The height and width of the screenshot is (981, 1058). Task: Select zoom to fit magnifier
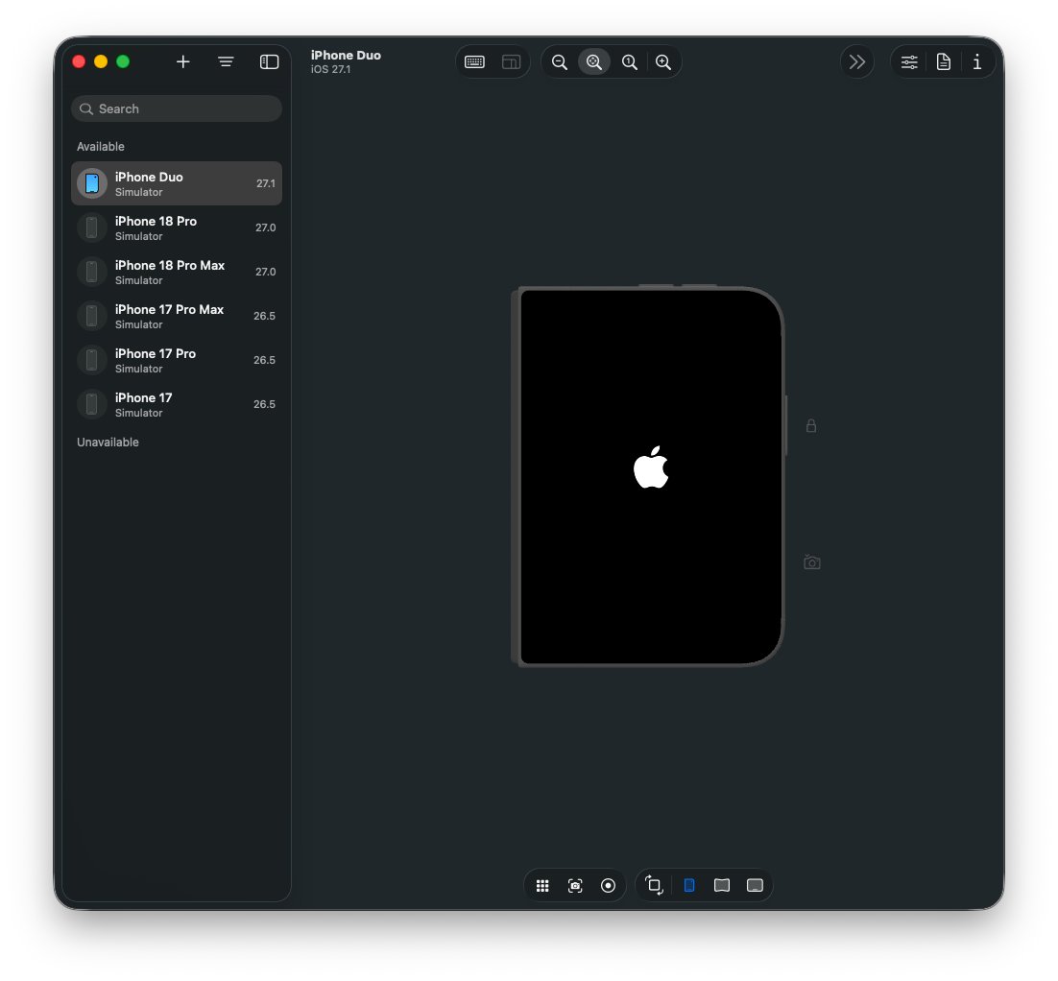pyautogui.click(x=593, y=62)
